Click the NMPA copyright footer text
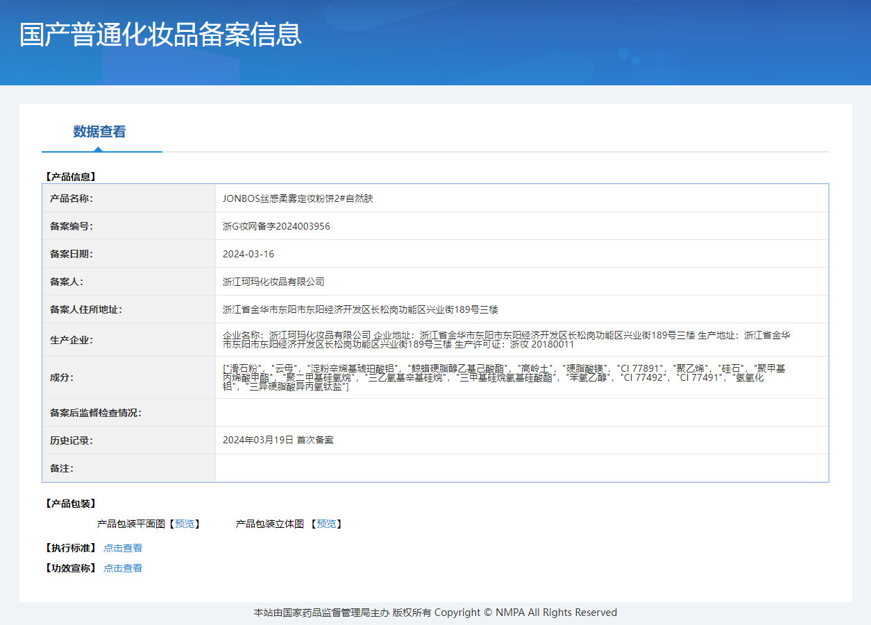 (x=435, y=613)
